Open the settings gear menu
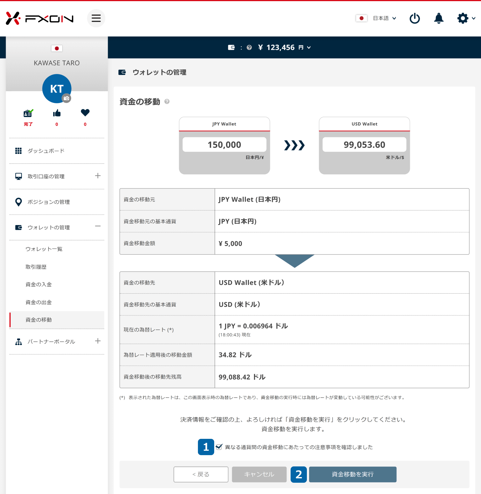The image size is (481, 494). [x=466, y=18]
